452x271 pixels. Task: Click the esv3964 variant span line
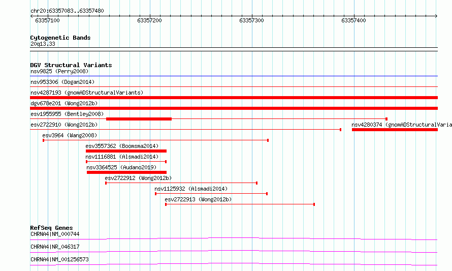click(156, 140)
